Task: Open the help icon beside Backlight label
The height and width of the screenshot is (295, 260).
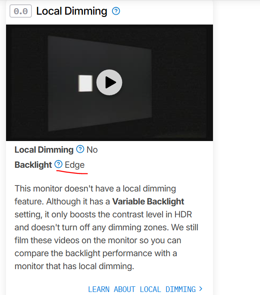Action: [59, 164]
